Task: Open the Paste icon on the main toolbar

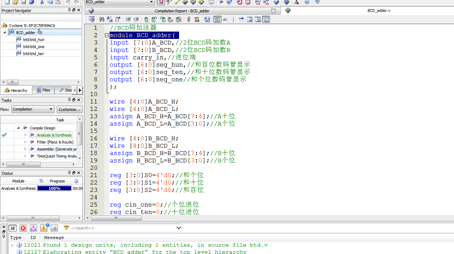Action: 58,2
